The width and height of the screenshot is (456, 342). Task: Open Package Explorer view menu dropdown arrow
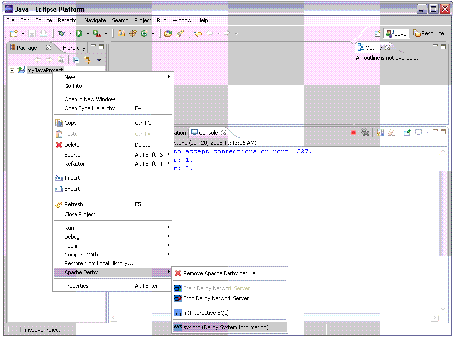[99, 60]
